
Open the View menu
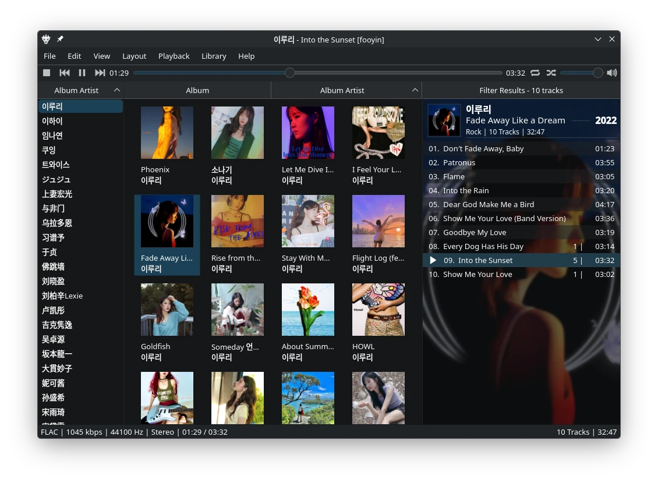tap(101, 56)
